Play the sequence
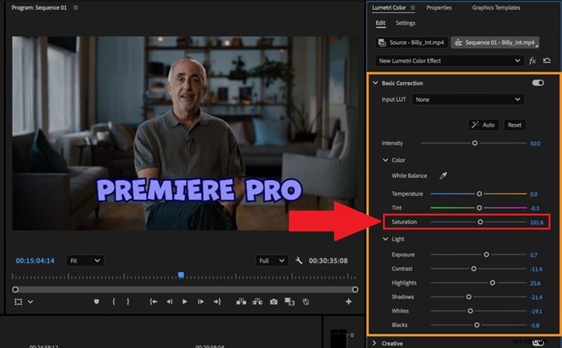562x348 pixels. 185,302
